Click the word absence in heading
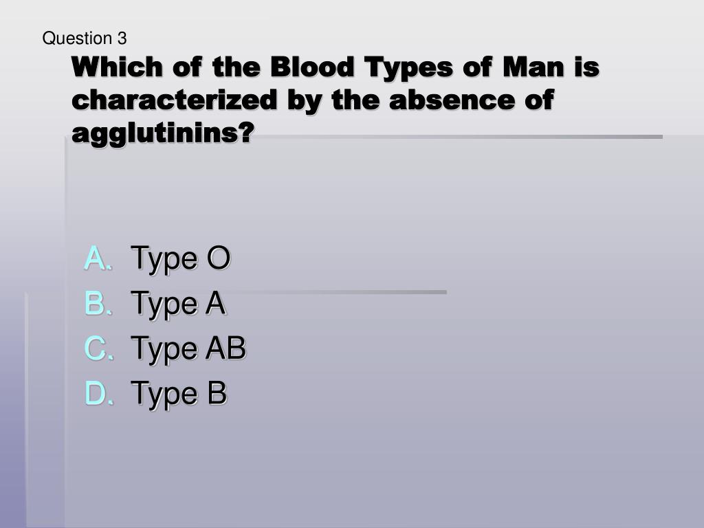The image size is (704, 528). 452,100
